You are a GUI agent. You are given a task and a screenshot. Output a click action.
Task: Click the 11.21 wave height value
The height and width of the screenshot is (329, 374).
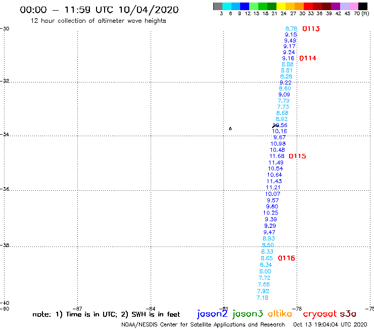[273, 188]
